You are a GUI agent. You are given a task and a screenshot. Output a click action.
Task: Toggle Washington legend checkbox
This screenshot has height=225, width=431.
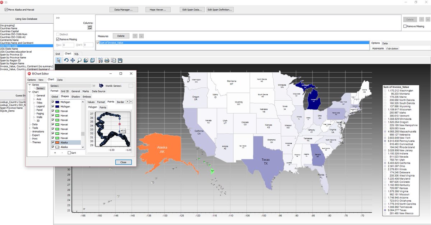(385, 91)
